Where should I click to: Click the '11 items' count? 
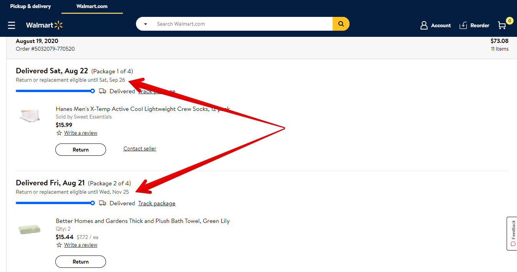click(x=500, y=49)
